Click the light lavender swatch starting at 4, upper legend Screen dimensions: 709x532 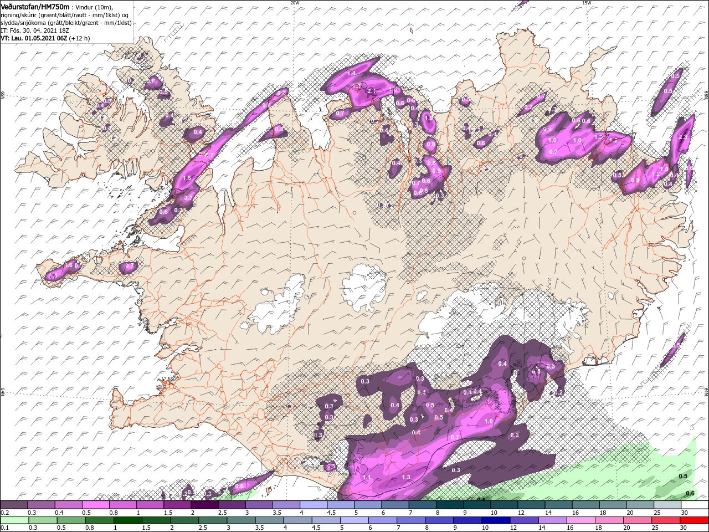tap(314, 505)
